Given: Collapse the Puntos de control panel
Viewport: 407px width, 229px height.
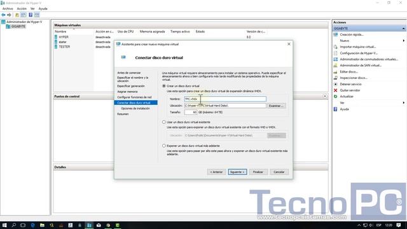Looking at the screenshot, I should 325,96.
